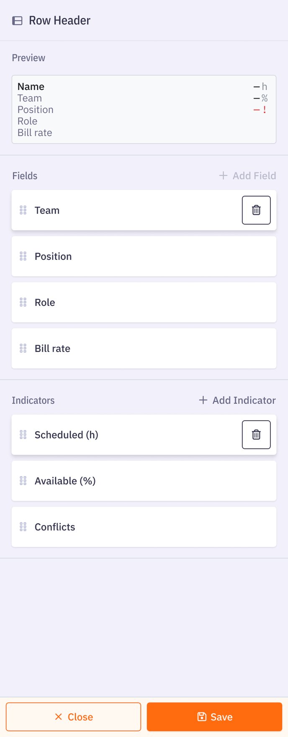The width and height of the screenshot is (288, 737).
Task: Click the Role field drag handle
Action: 23,302
